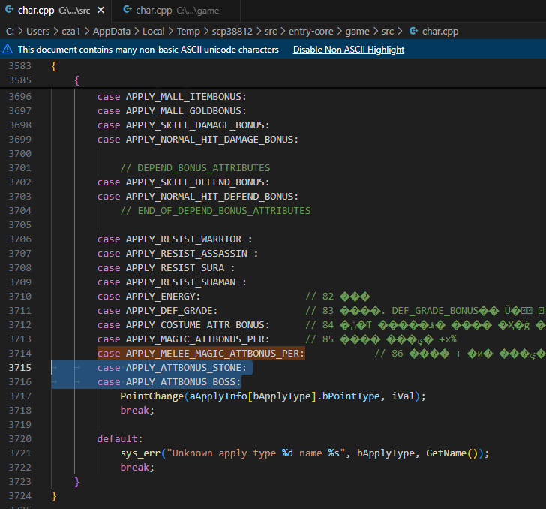Viewport: 546px width, 509px height.
Task: Click the Disable Non ASCII Highlight link
Action: tap(348, 50)
